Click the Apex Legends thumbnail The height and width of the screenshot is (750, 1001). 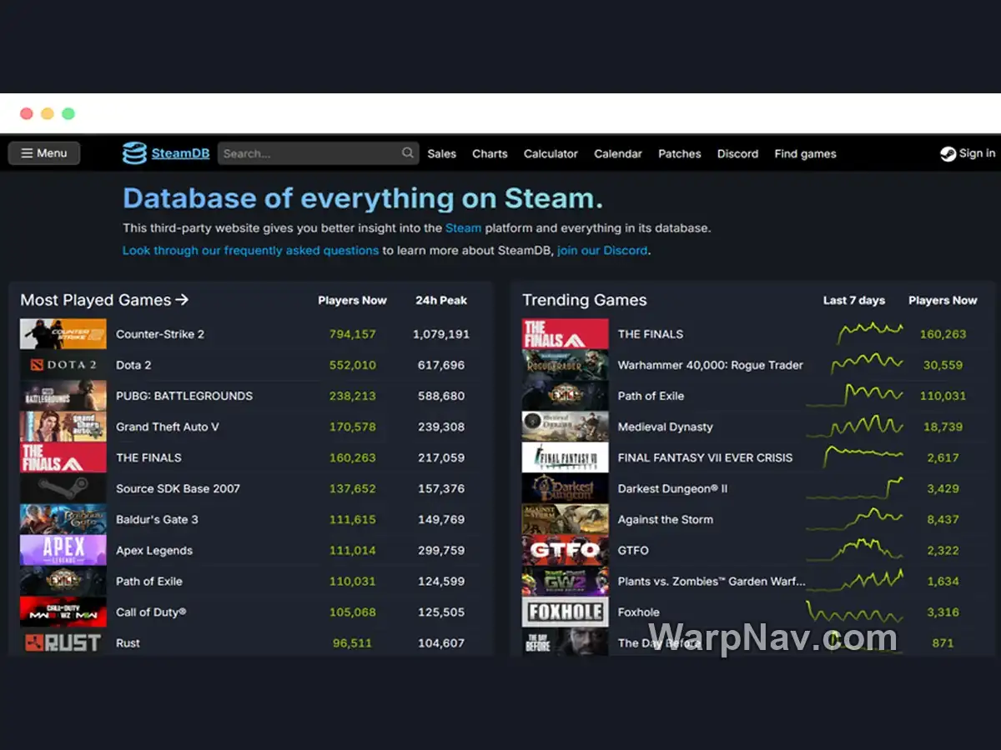click(x=63, y=550)
